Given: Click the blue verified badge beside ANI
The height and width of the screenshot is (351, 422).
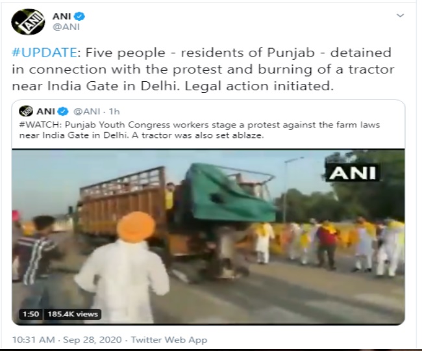Looking at the screenshot, I should click(80, 16).
